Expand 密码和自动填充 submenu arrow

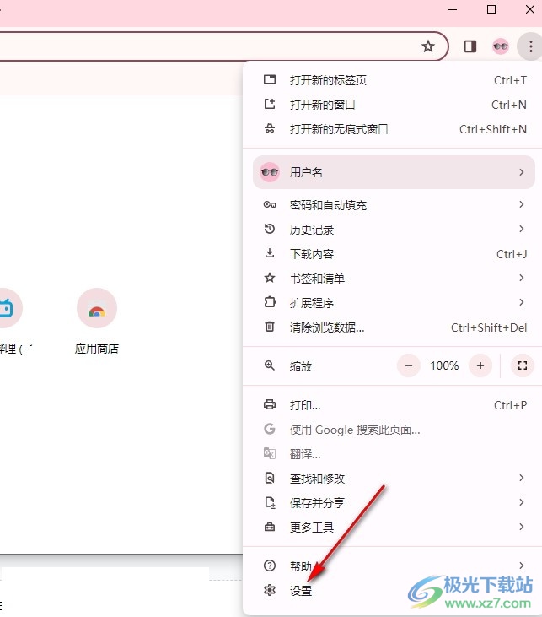[522, 204]
